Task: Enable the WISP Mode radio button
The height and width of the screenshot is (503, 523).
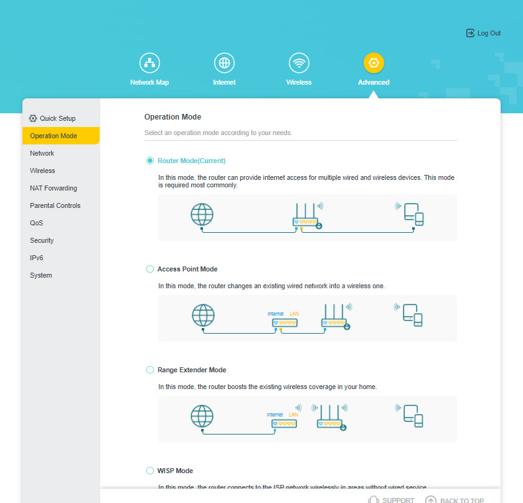Action: (150, 471)
